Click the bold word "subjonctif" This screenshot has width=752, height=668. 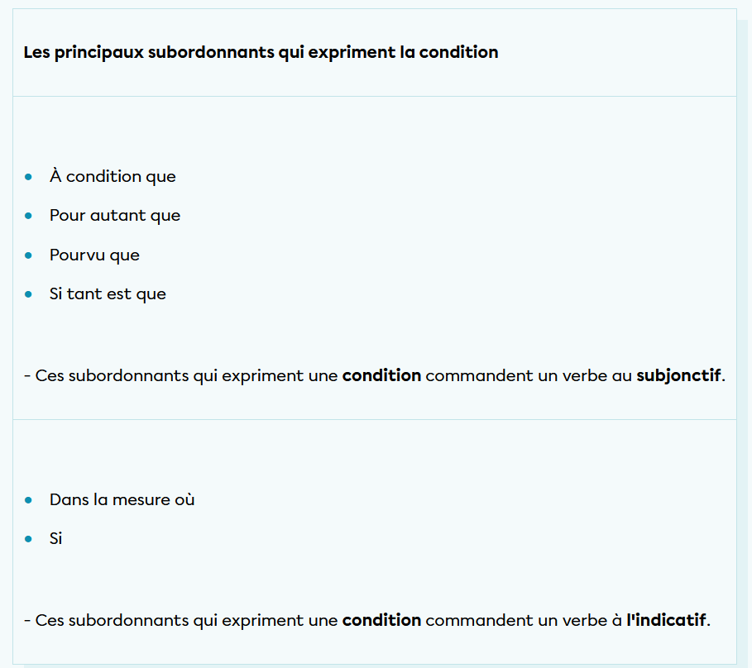pyautogui.click(x=678, y=376)
